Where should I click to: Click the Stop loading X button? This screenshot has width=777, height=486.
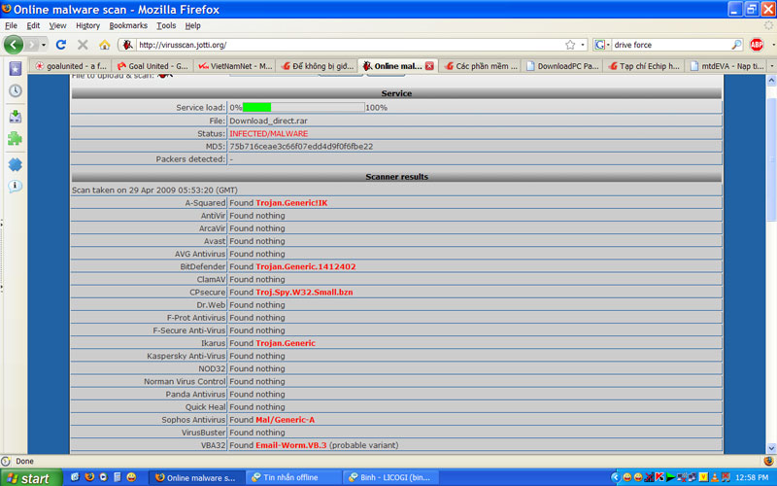pyautogui.click(x=83, y=45)
